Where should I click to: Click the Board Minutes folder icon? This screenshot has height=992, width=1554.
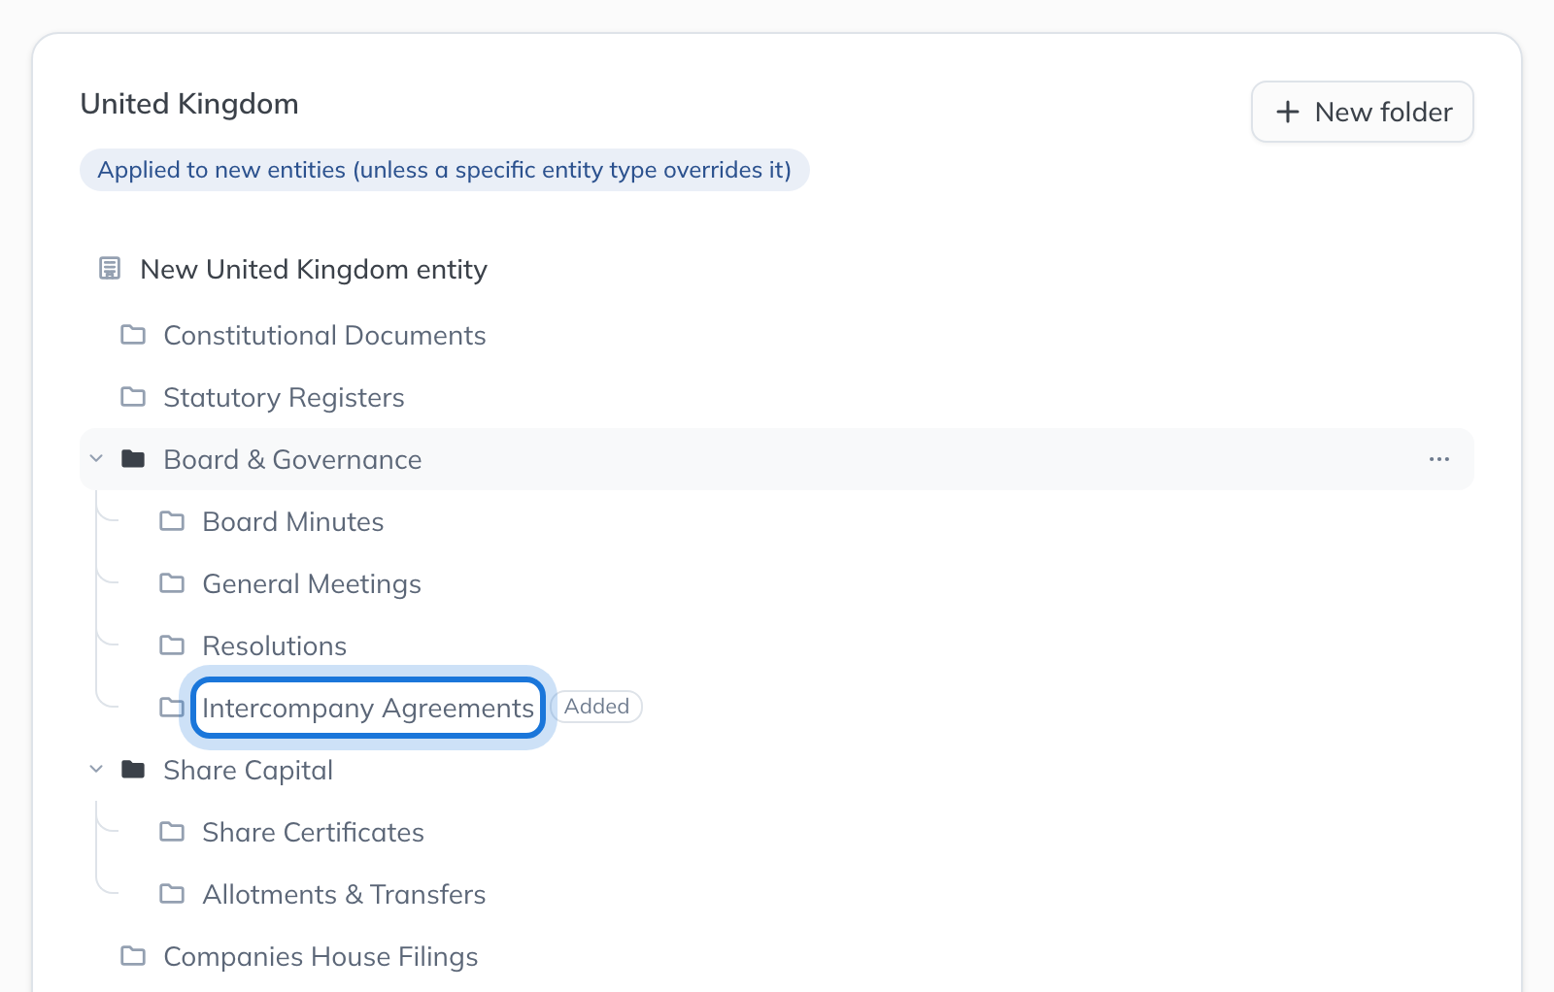[172, 521]
